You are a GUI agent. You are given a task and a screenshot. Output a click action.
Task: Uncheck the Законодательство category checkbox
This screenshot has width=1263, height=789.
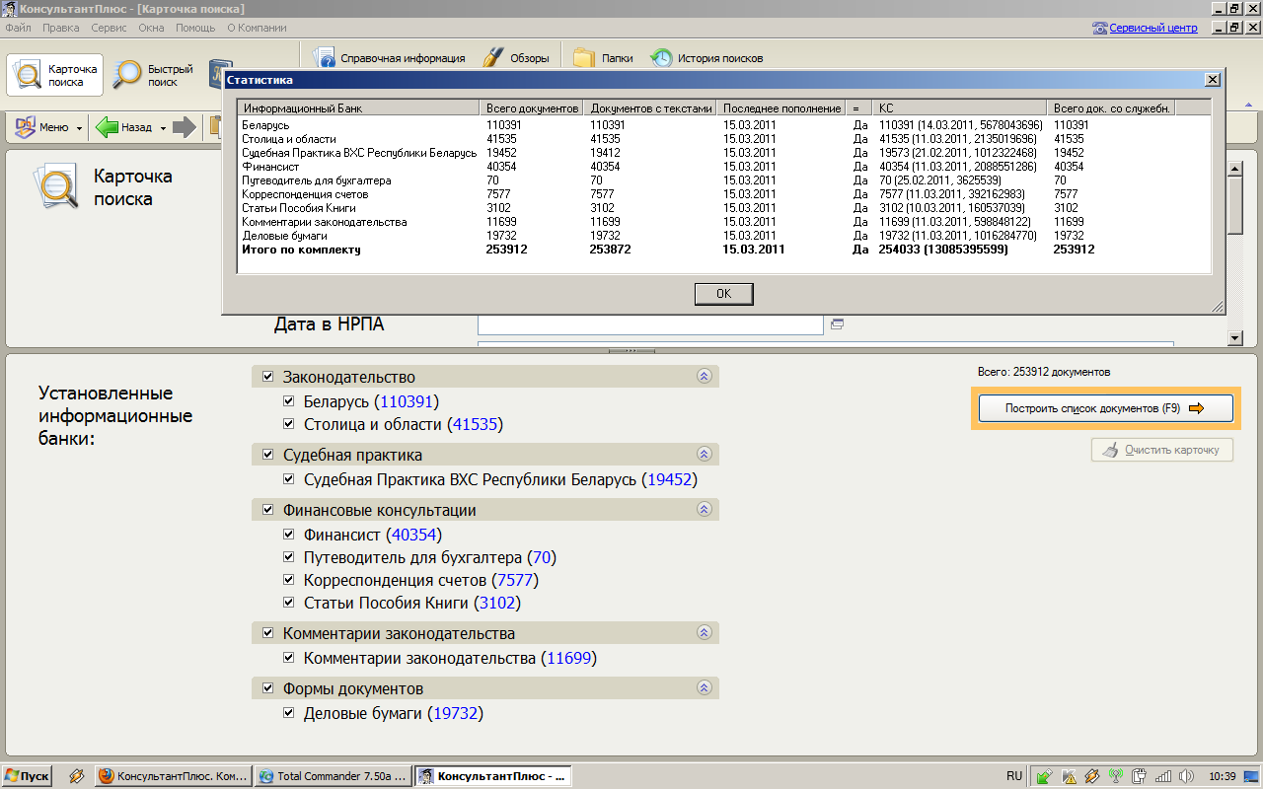click(x=267, y=377)
